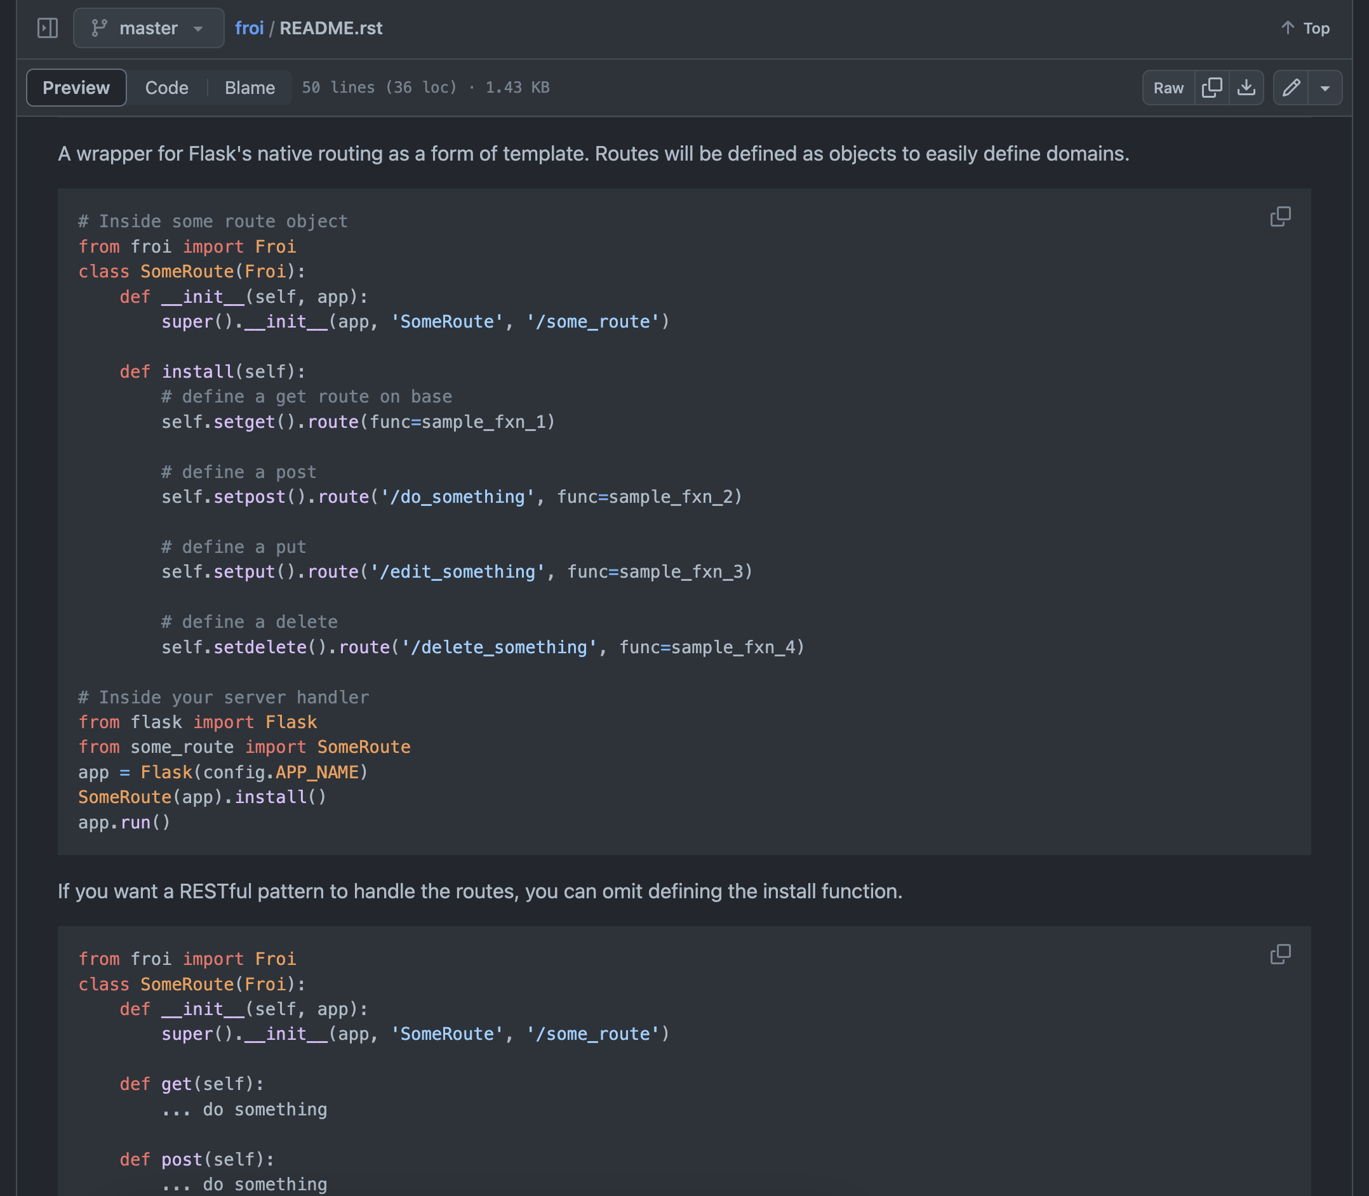Image resolution: width=1369 pixels, height=1196 pixels.
Task: Click the line containing '/delete_something'
Action: tap(483, 647)
